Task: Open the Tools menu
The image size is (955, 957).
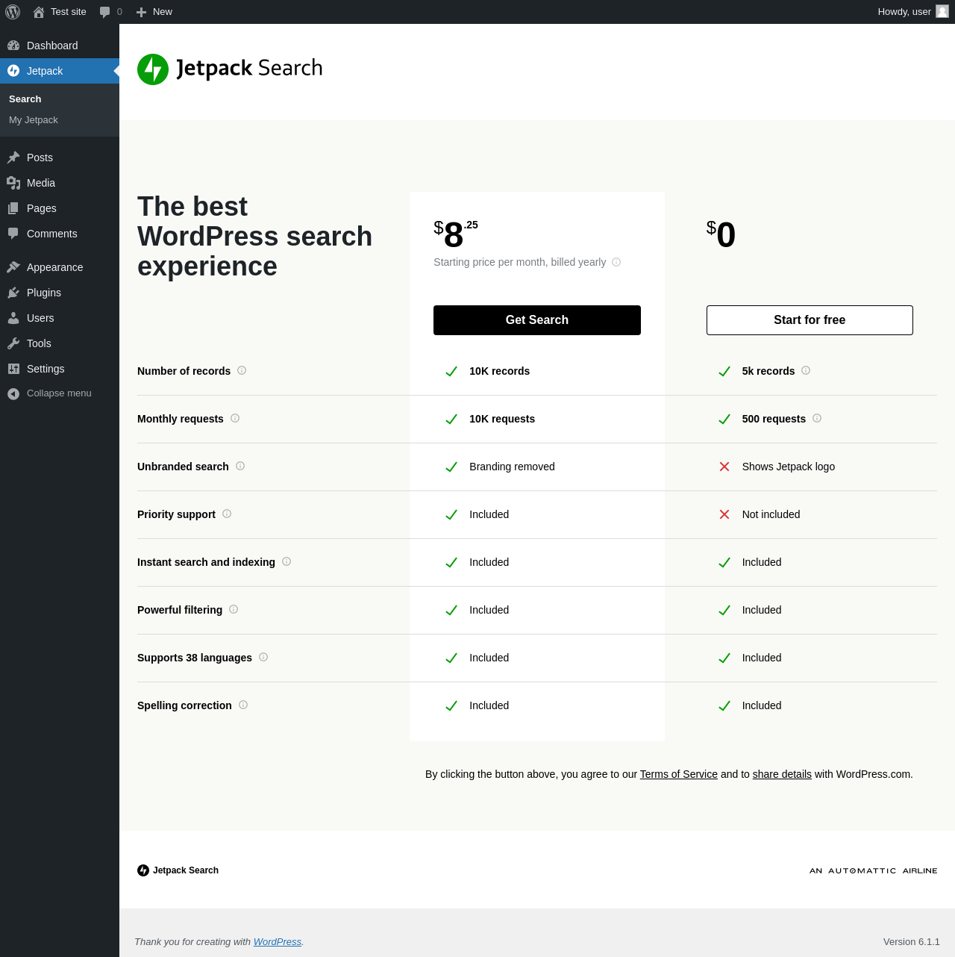Action: pos(60,343)
